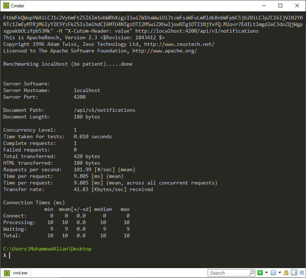Click the active console number icon
306x278 pixels.
tap(273, 273)
